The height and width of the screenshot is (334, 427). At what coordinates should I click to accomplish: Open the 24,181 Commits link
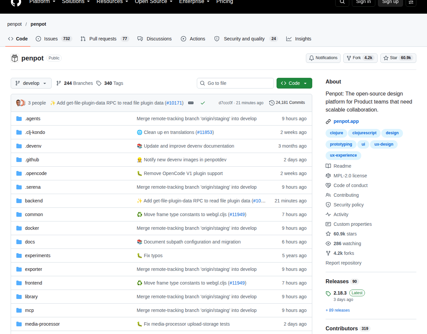click(287, 103)
